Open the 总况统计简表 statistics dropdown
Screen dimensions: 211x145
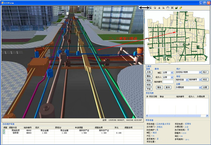(200, 72)
